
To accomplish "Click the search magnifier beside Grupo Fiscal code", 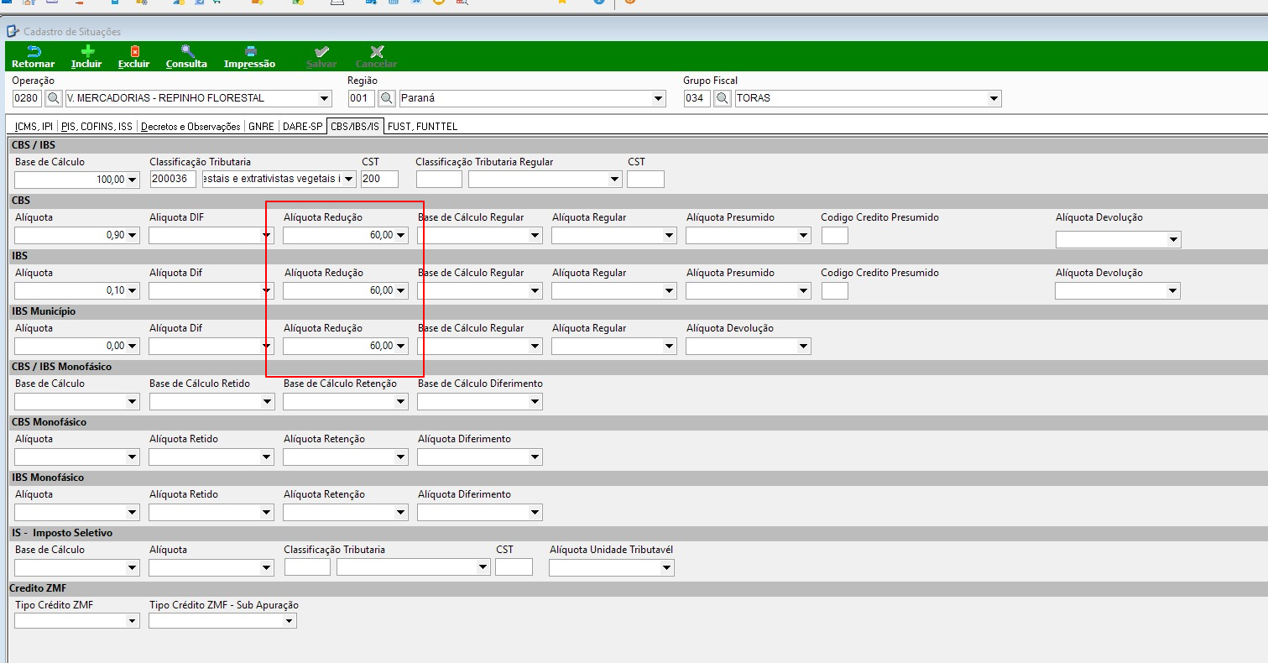I will click(723, 98).
